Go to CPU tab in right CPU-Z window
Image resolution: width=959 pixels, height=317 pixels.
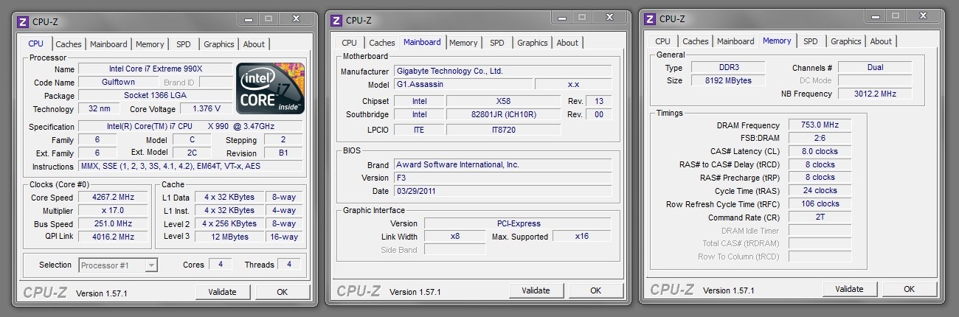click(663, 41)
